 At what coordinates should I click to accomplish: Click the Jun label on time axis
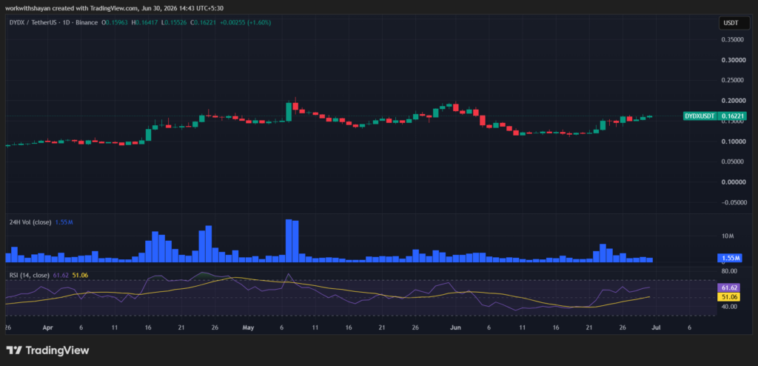point(455,327)
